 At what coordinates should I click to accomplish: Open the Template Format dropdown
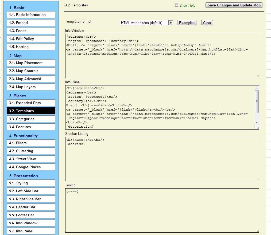pyautogui.click(x=146, y=23)
